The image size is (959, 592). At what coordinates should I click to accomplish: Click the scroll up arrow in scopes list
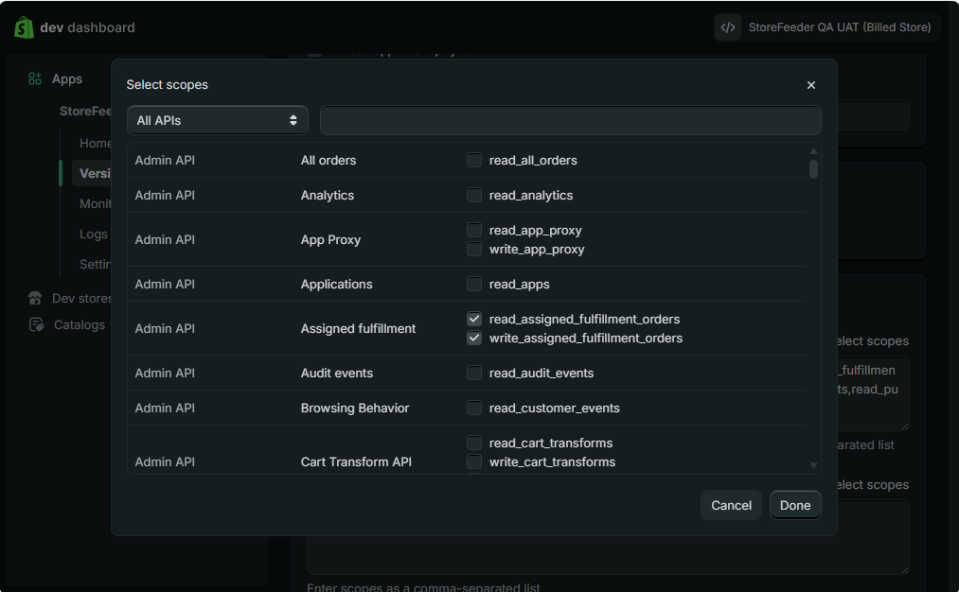(813, 151)
